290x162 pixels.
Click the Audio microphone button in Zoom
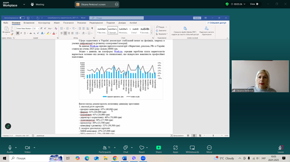[x=10, y=149]
